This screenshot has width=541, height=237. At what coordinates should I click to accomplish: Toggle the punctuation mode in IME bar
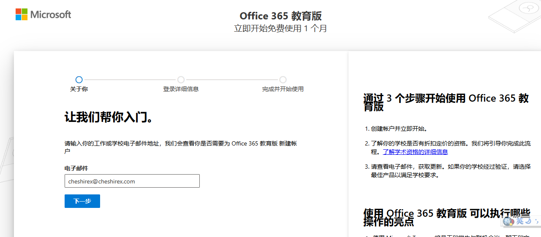click(x=537, y=221)
